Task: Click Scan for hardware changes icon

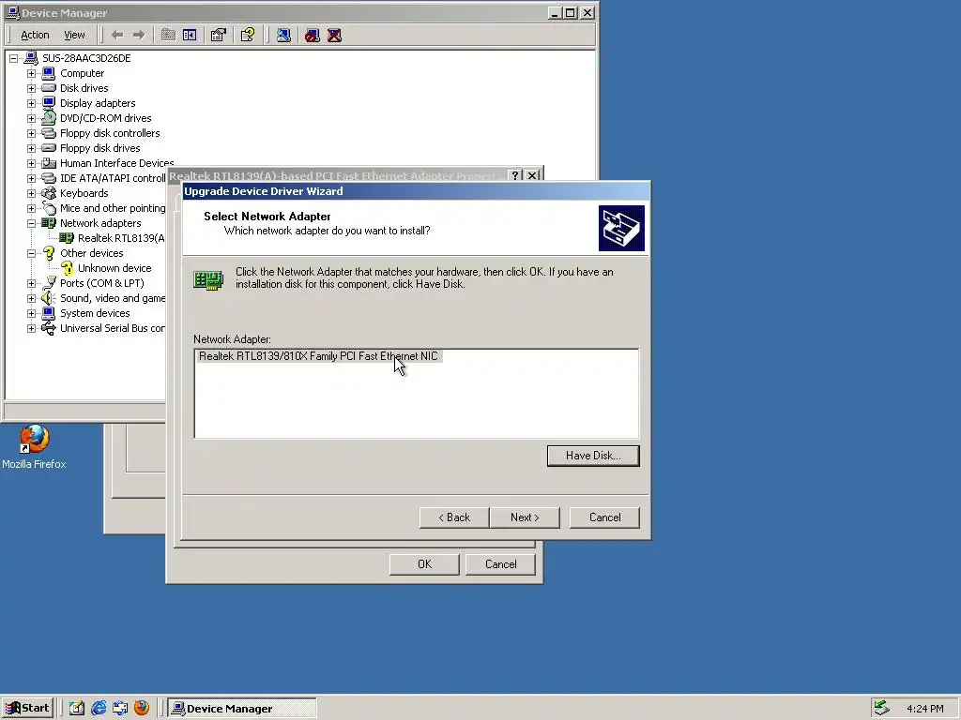Action: click(283, 35)
